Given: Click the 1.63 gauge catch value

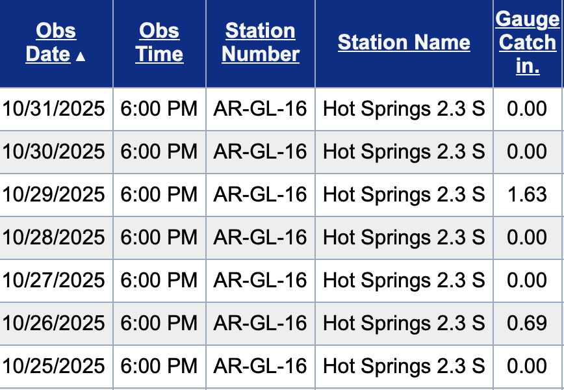Looking at the screenshot, I should (527, 194).
